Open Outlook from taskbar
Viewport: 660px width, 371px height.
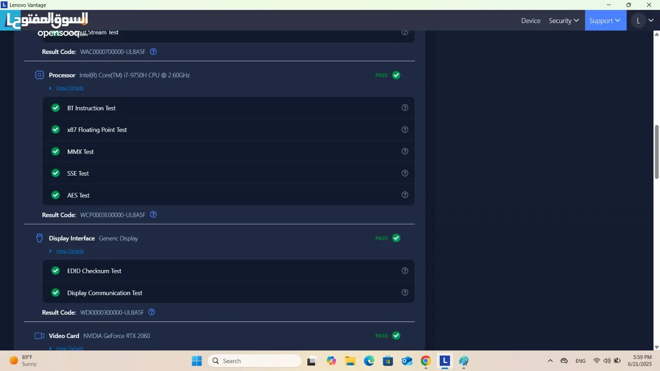click(407, 361)
